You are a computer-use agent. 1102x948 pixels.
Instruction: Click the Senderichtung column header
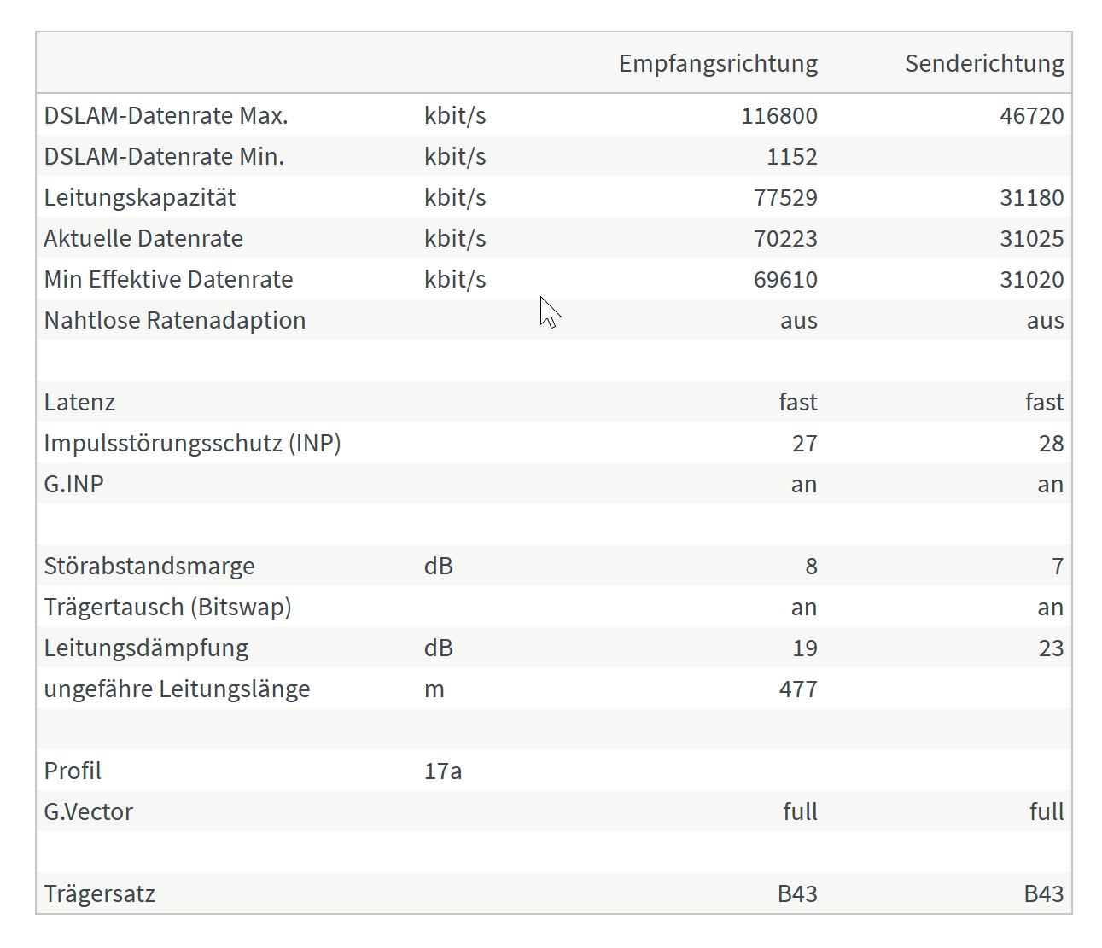coord(984,64)
